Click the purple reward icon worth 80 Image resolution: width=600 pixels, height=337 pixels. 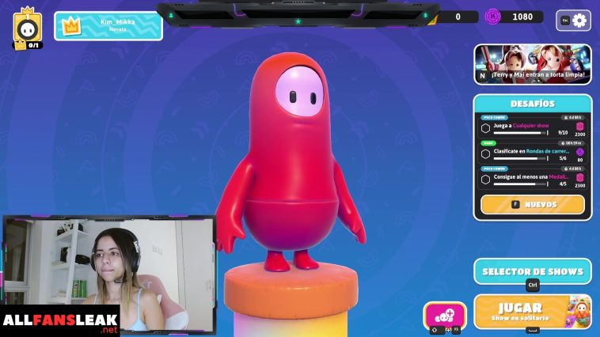tap(579, 152)
